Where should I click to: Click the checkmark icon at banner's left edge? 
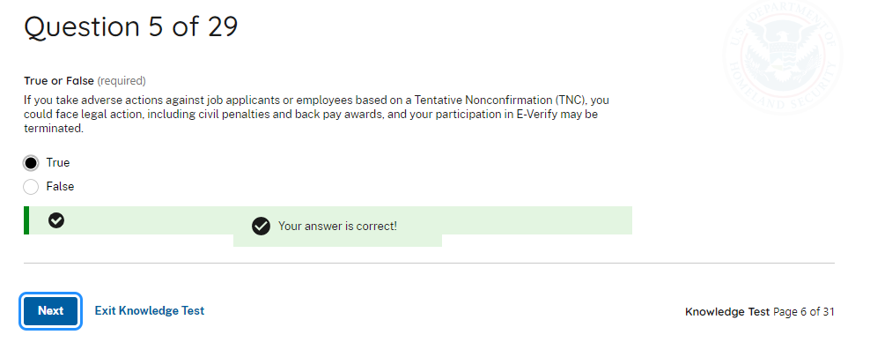56,220
